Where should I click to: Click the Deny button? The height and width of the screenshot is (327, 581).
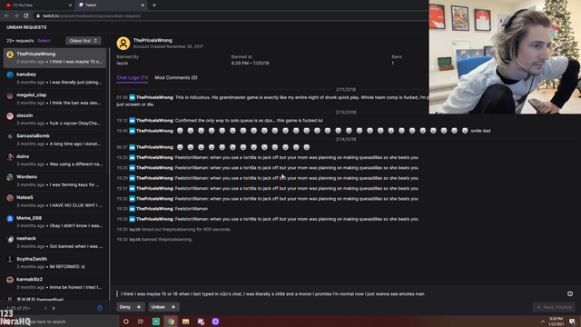pos(131,307)
